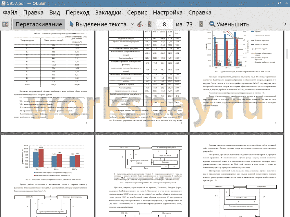Select page with profitability bar chart

pyautogui.click(x=47, y=176)
